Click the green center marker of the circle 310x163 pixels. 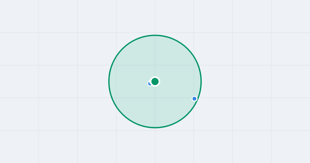pos(155,82)
